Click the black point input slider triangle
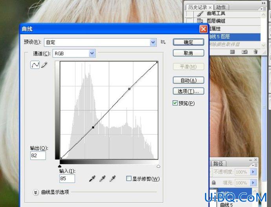Image resolution: width=271 pixels, height=207 pixels. pos(60,166)
